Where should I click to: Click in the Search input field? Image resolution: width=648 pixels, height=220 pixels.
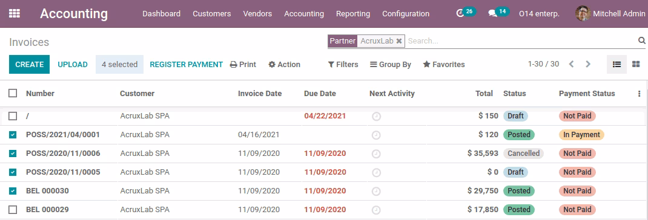point(521,41)
